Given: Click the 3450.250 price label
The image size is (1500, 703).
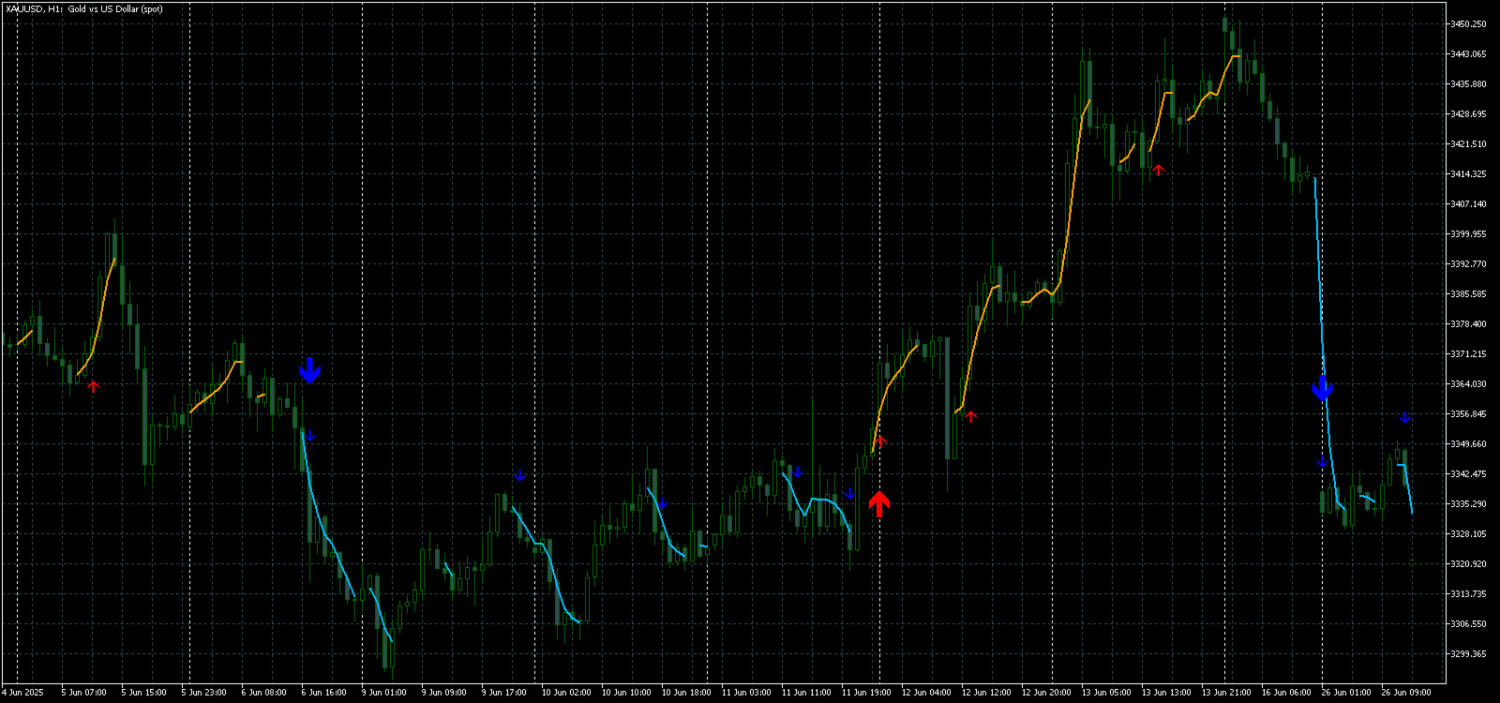Looking at the screenshot, I should click(1468, 24).
